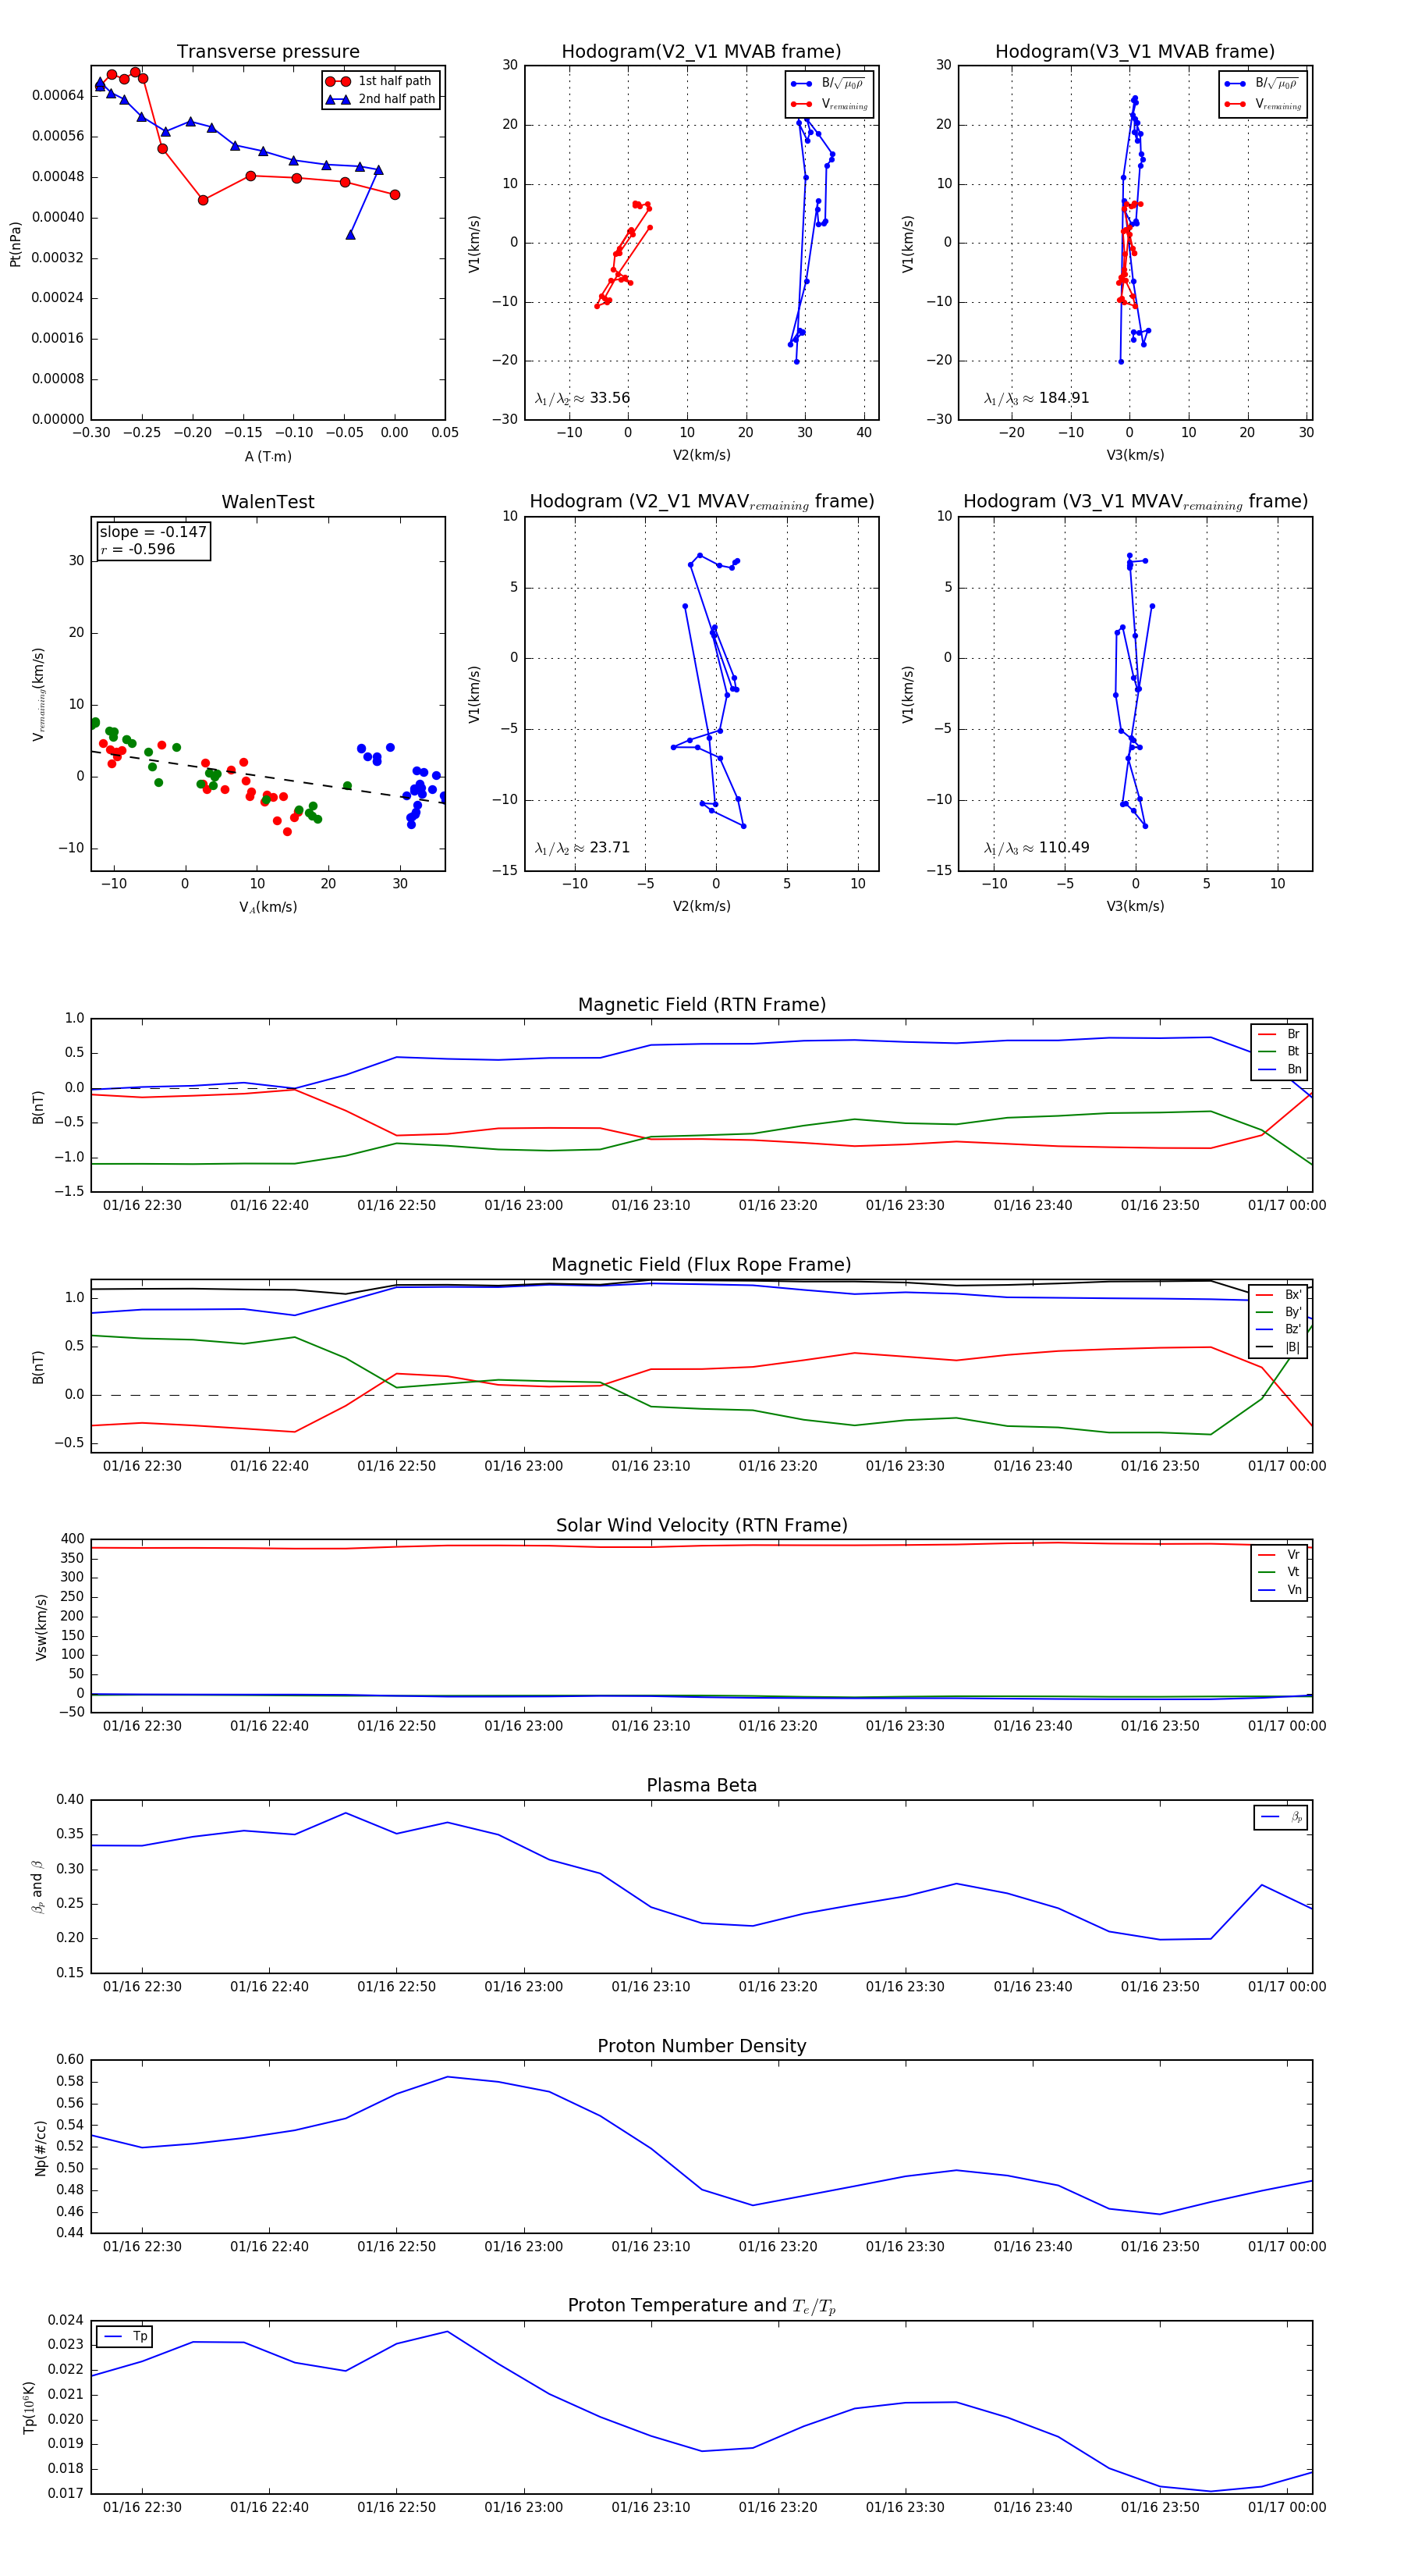Click the "V3(km/s)" x-axis label of the MVAV remaining hodogram

(1135, 906)
